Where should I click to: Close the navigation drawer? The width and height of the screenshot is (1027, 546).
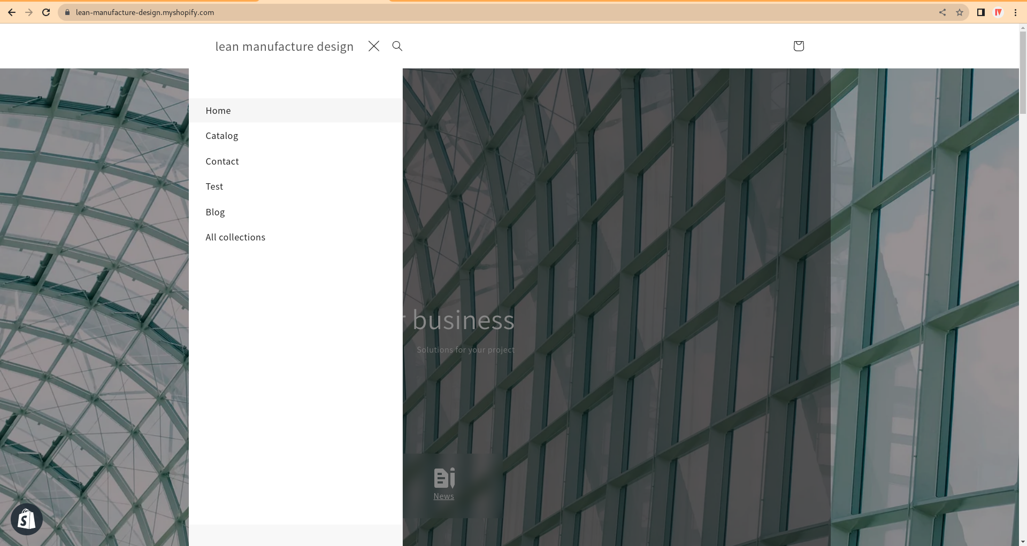pyautogui.click(x=373, y=46)
